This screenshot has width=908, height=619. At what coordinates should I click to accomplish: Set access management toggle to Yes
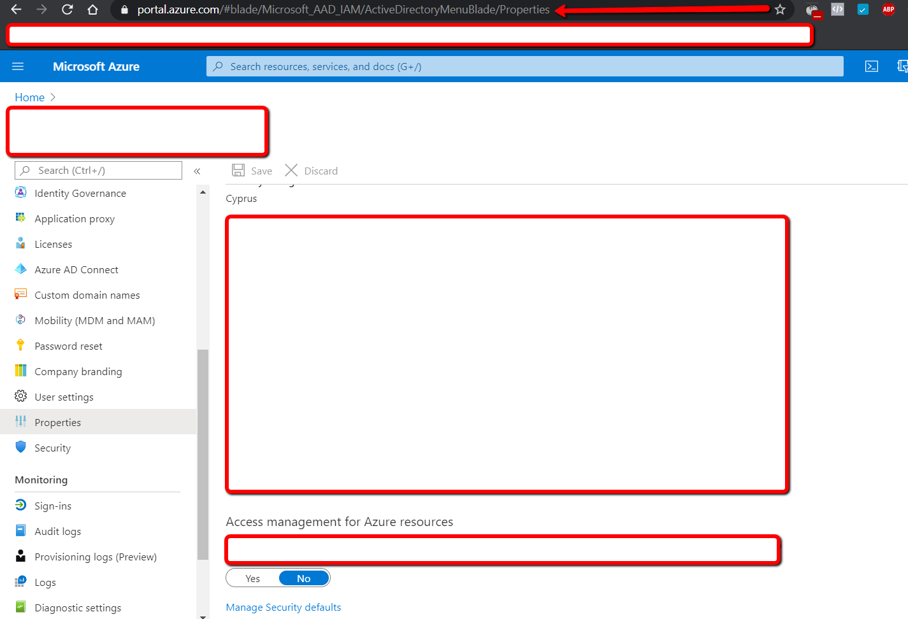pos(252,578)
